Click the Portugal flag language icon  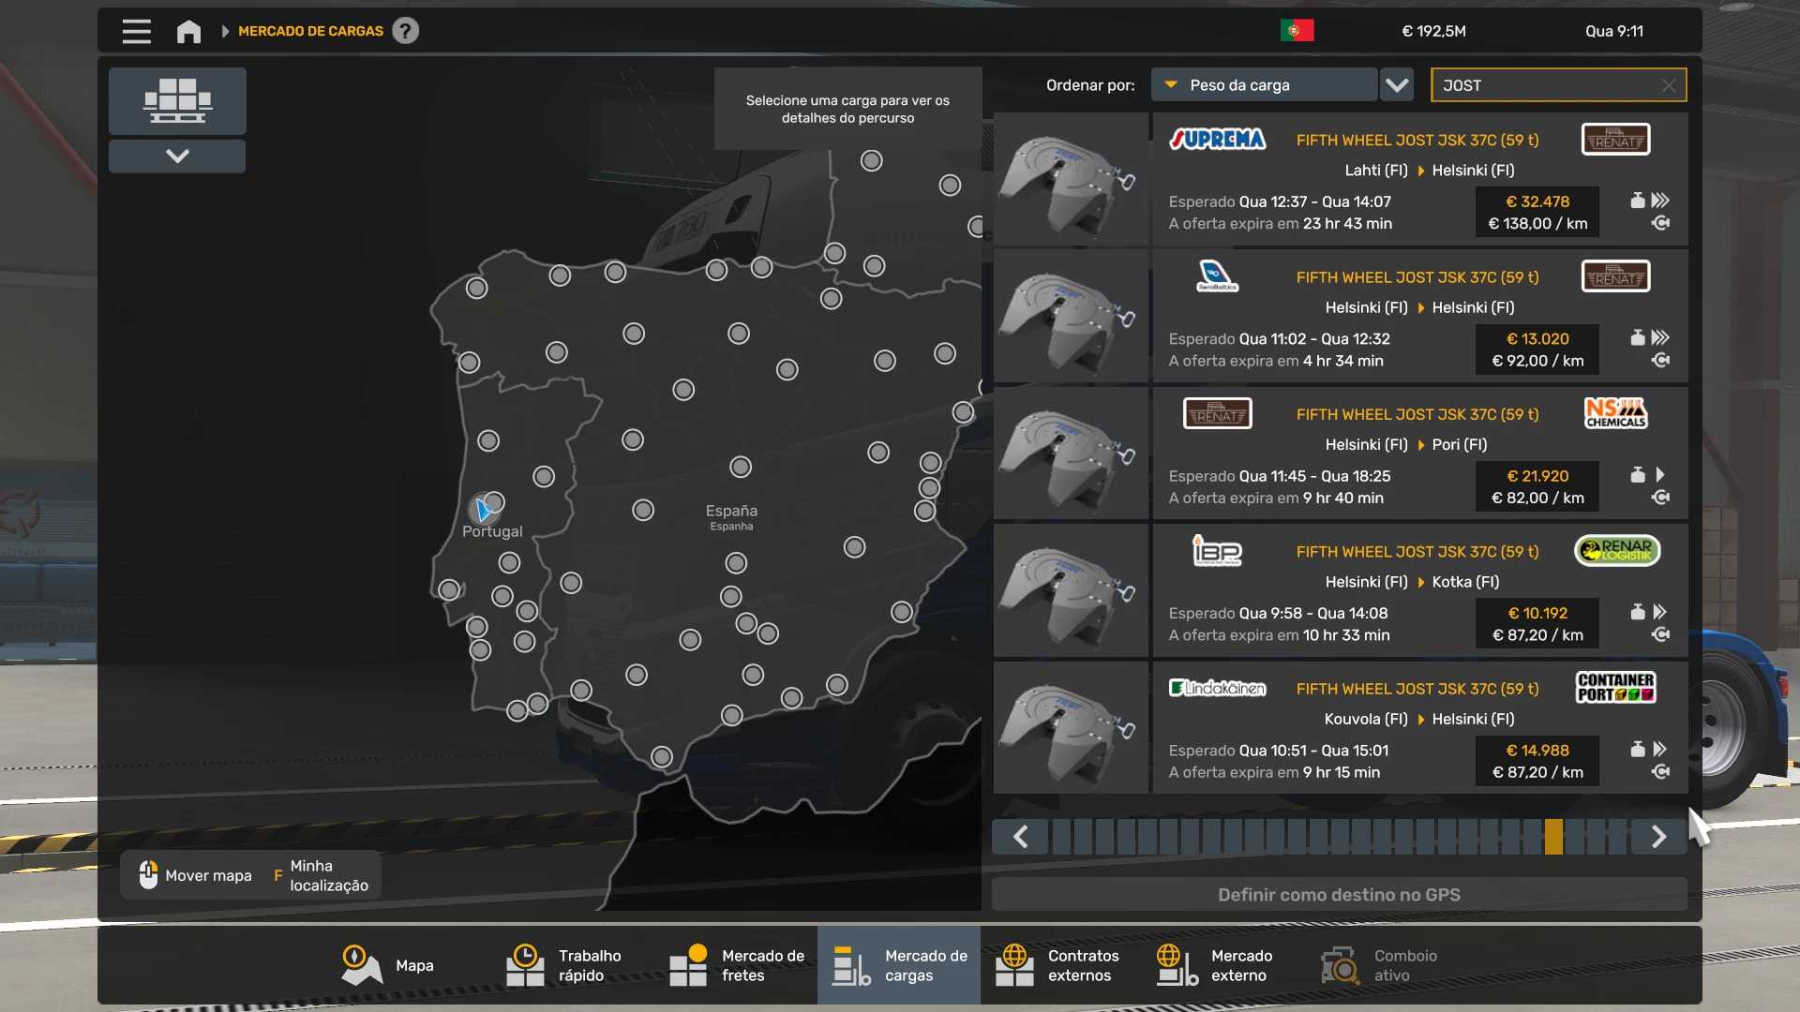tap(1297, 31)
